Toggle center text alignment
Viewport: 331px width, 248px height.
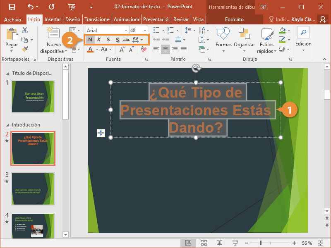165,49
